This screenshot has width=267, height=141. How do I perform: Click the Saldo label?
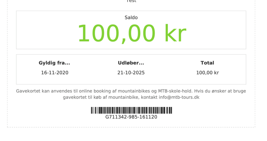point(131,18)
